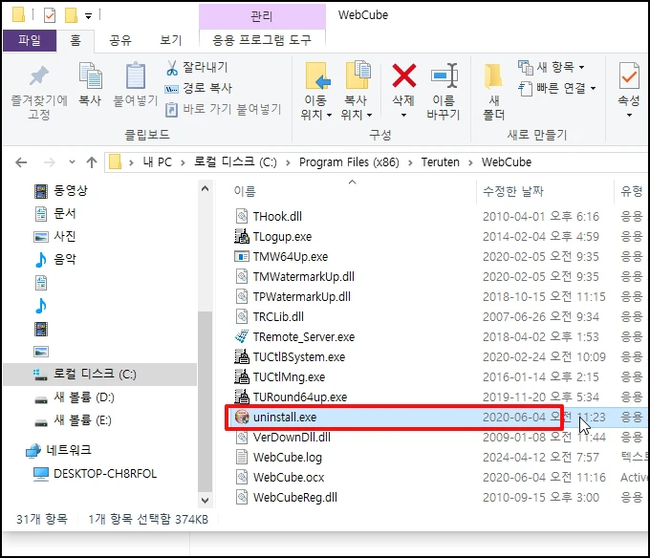The width and height of the screenshot is (650, 558).
Task: Open 새 항목 dropdown
Action: point(552,67)
